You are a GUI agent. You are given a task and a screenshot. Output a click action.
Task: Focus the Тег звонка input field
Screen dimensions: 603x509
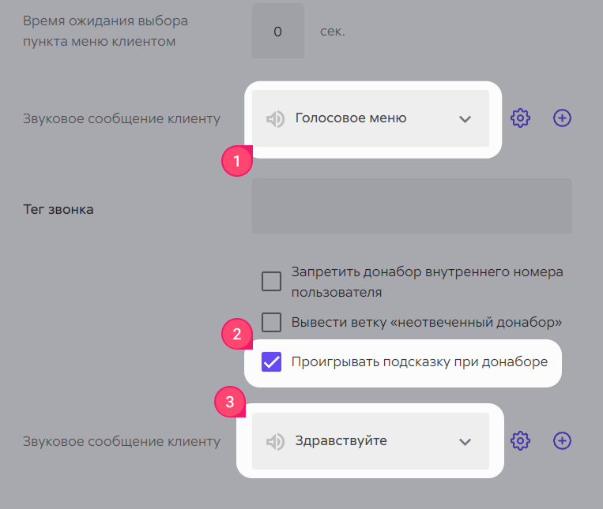pyautogui.click(x=412, y=206)
